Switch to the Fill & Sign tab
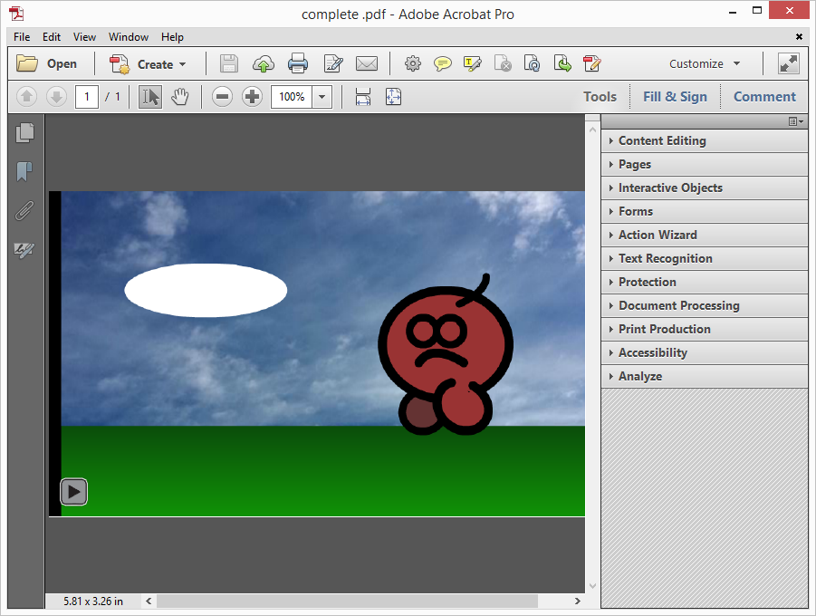Screen dimensions: 816x616 (x=675, y=97)
